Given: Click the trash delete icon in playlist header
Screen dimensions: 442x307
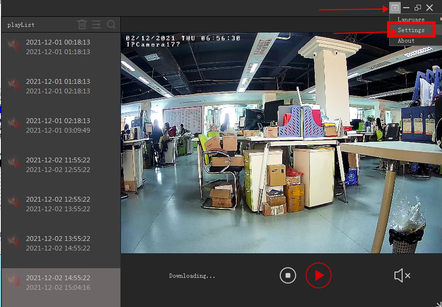Looking at the screenshot, I should click(82, 24).
